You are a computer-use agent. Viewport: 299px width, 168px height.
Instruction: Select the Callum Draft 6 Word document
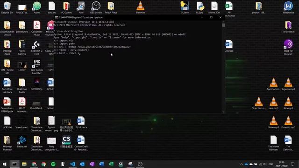pos(81,143)
